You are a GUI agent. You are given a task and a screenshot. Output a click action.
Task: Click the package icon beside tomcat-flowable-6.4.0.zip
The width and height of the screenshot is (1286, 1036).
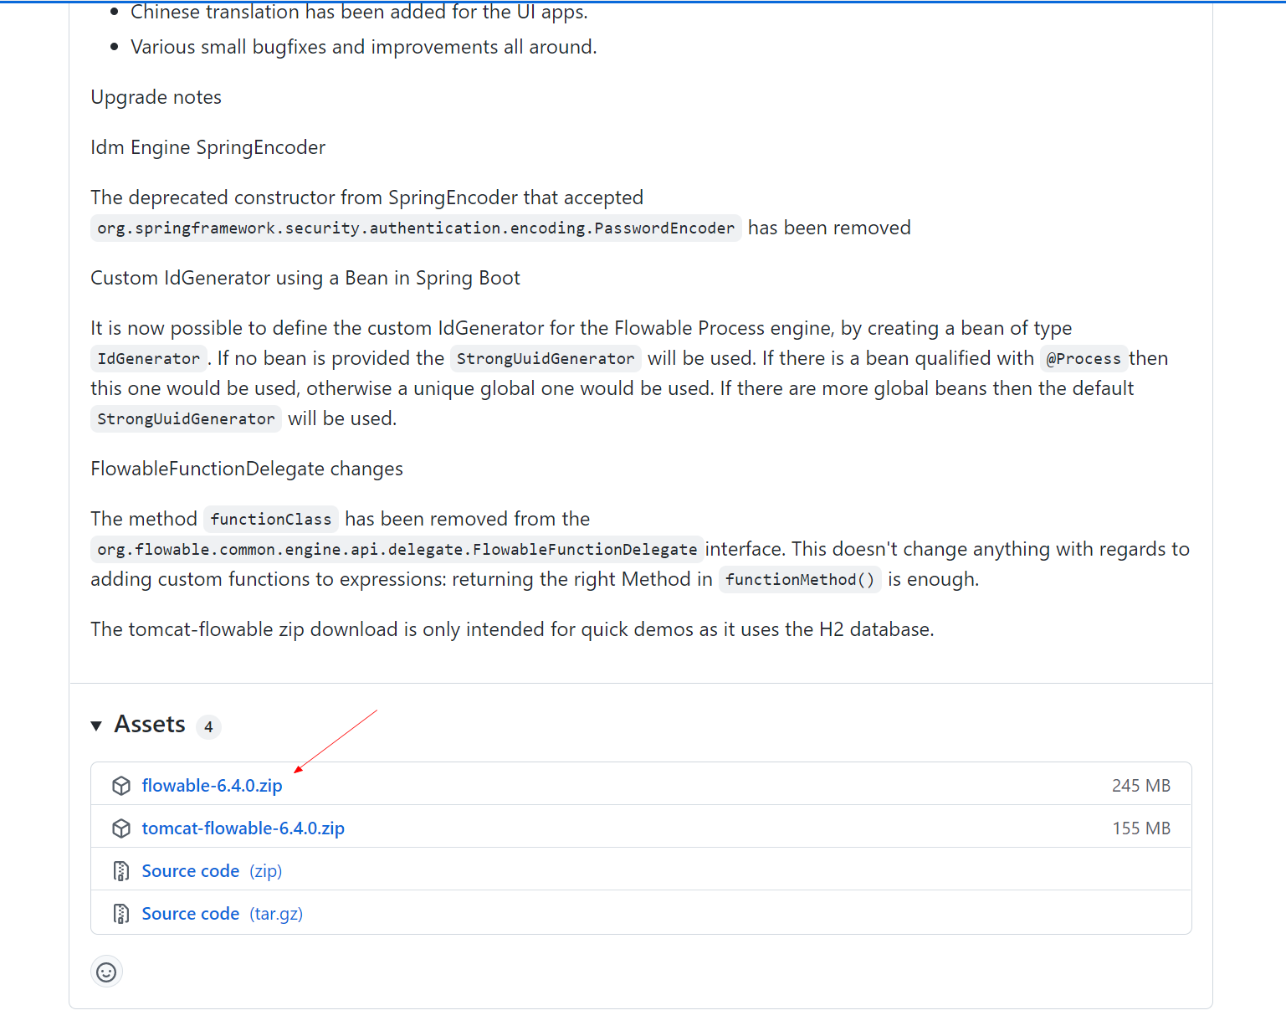click(x=121, y=828)
